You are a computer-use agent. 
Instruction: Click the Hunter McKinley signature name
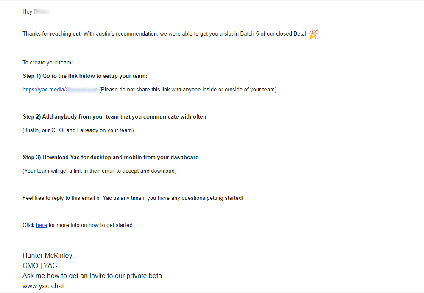tap(47, 255)
